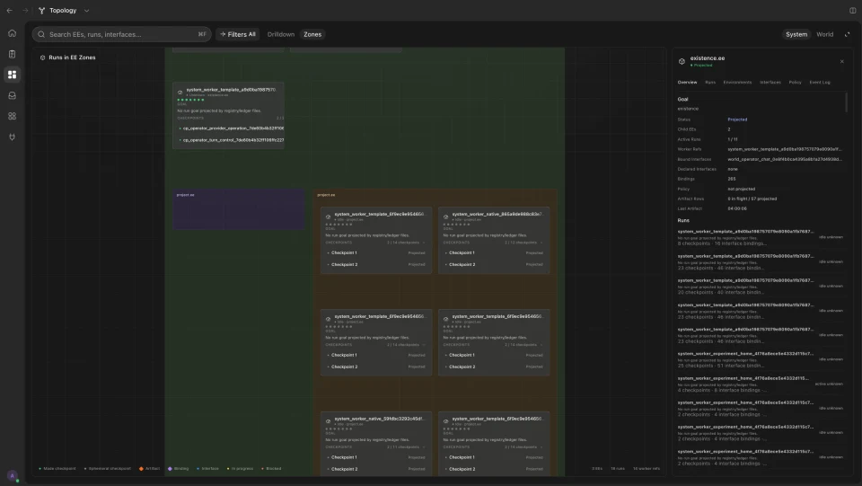This screenshot has height=486, width=862.
Task: Open the Runs tab in details panel
Action: [710, 83]
